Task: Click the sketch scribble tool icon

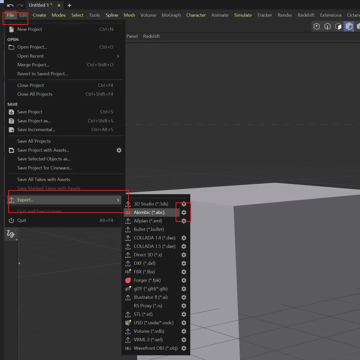Action: (11, 234)
